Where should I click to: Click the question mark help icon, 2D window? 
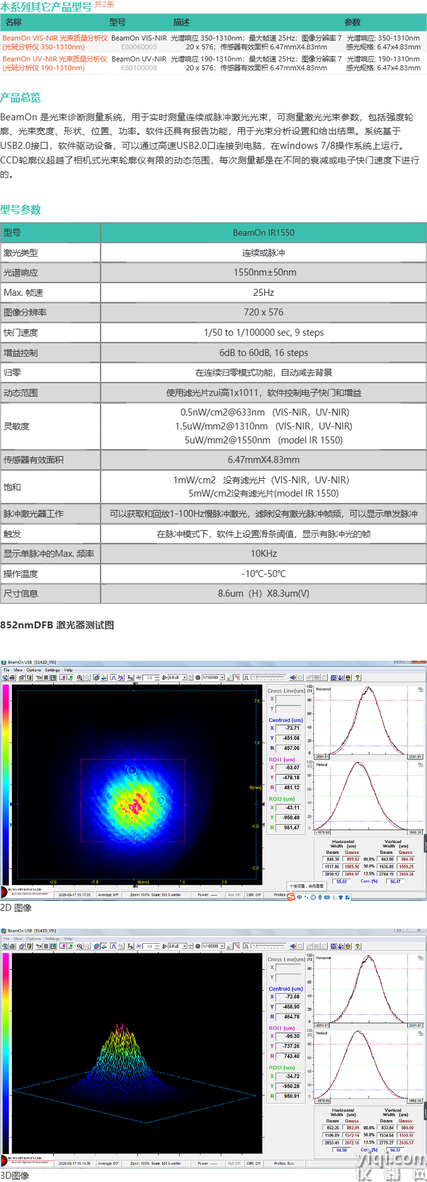pos(358,677)
